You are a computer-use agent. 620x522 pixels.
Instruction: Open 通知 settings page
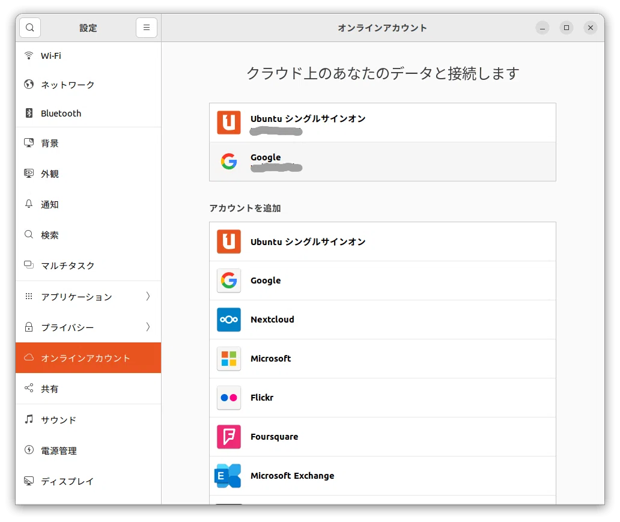(x=88, y=204)
